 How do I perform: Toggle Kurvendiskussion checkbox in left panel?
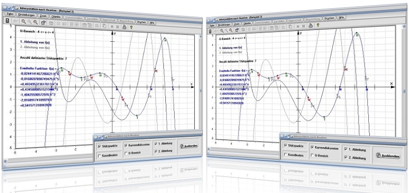(x=126, y=145)
